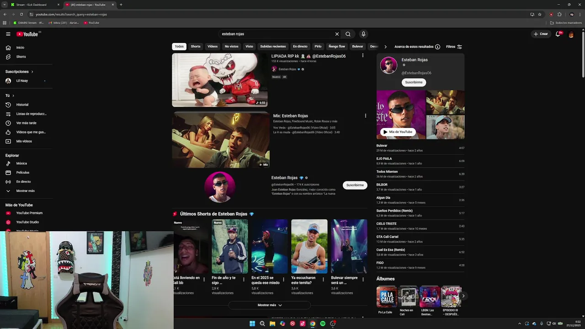The width and height of the screenshot is (585, 329).
Task: Open the YouTube guide hamburger menu
Action: (8, 34)
